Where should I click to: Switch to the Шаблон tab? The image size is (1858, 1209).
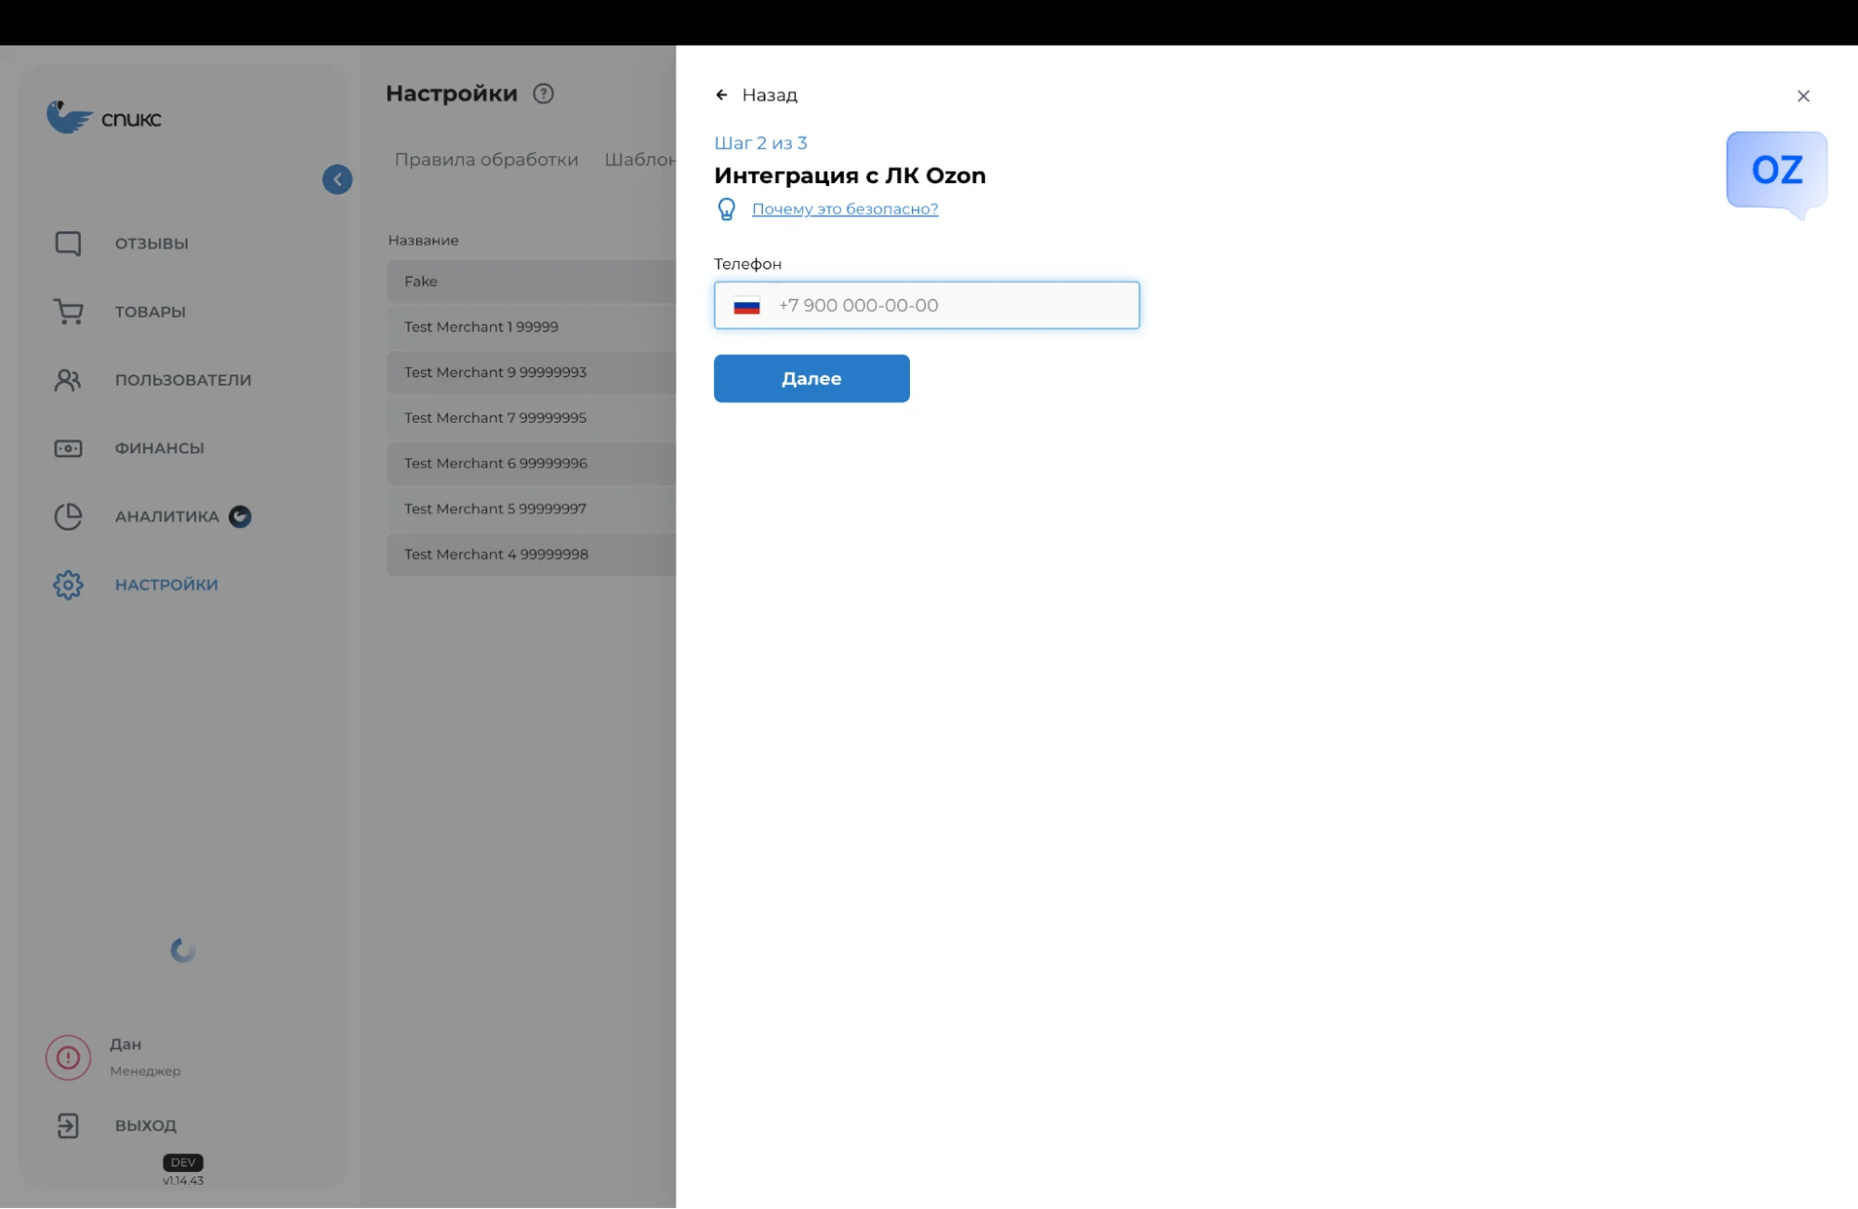tap(639, 160)
